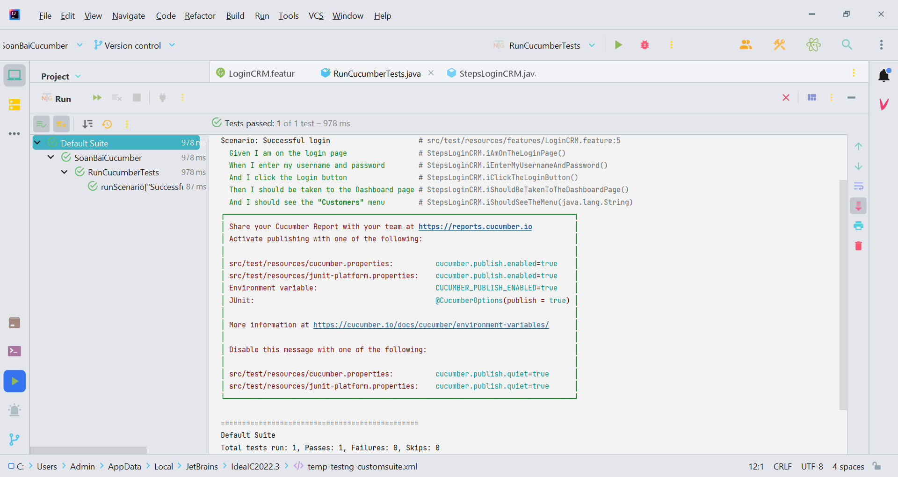Open editor tabs more options kebab

[x=854, y=73]
